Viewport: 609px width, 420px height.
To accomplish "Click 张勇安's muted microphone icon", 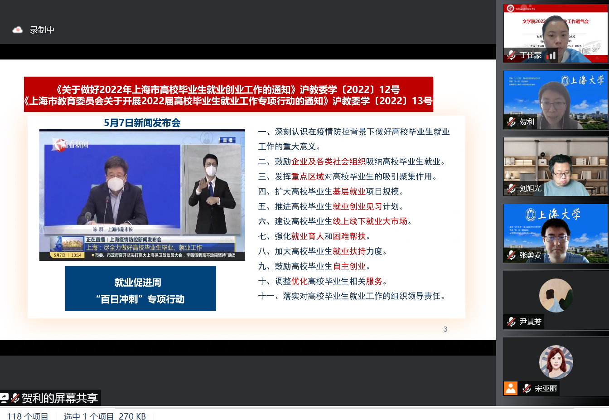I will pyautogui.click(x=512, y=255).
